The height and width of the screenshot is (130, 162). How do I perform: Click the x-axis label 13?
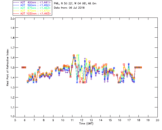click(91, 120)
